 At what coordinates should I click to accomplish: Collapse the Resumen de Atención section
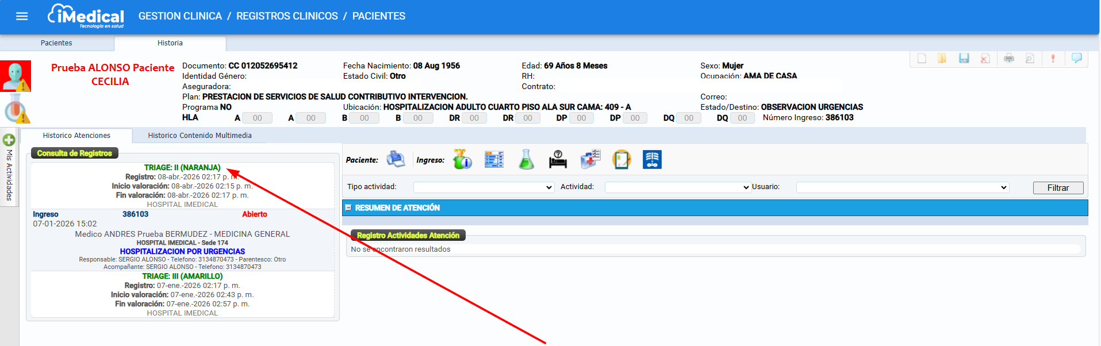point(348,207)
